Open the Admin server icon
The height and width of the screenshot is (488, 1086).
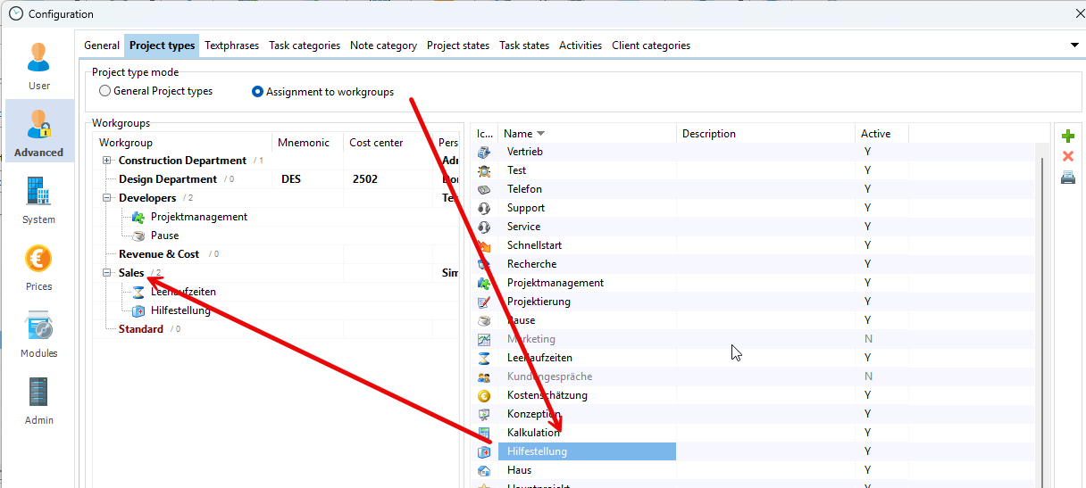point(38,400)
